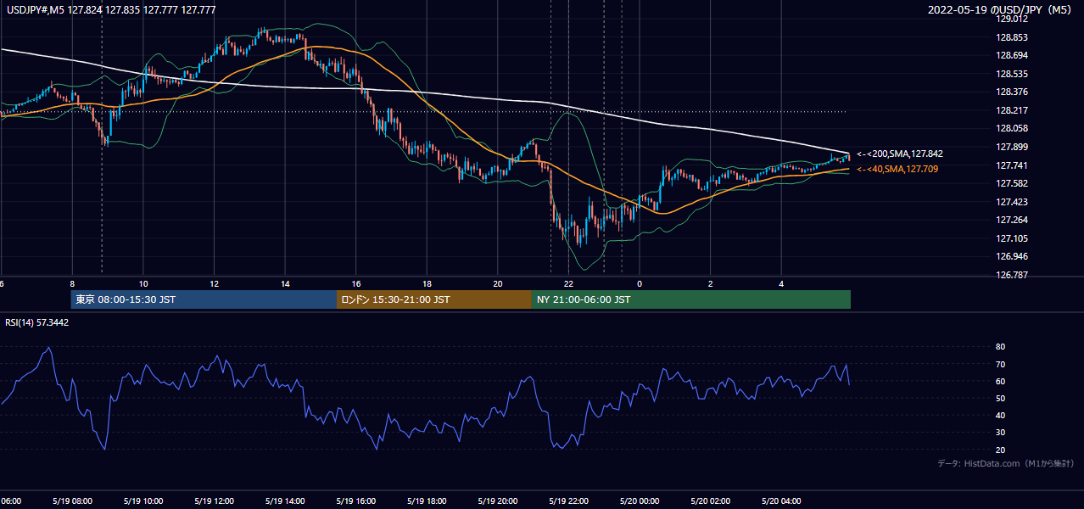Screen dimensions: 1084x509
Task: Click price level 128.694 on the axis
Action: [1013, 55]
